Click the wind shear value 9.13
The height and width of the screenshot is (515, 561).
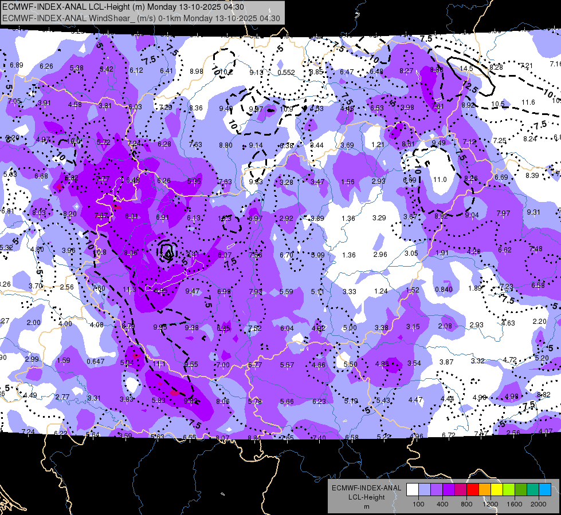tap(256, 72)
